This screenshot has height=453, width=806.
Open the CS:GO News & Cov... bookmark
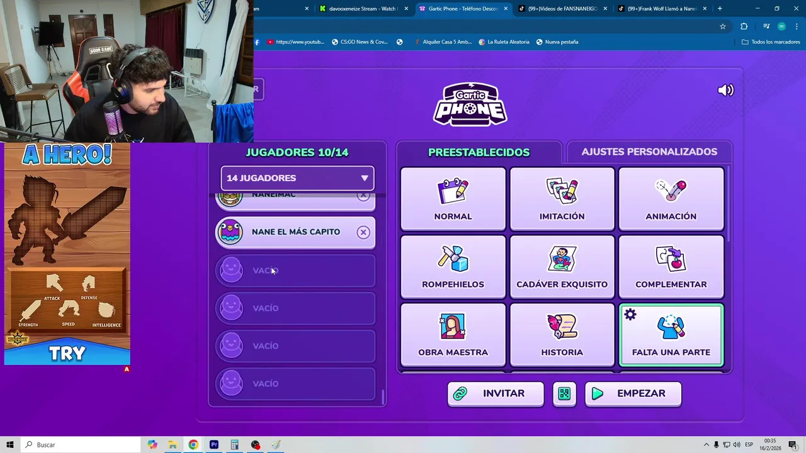(x=360, y=42)
